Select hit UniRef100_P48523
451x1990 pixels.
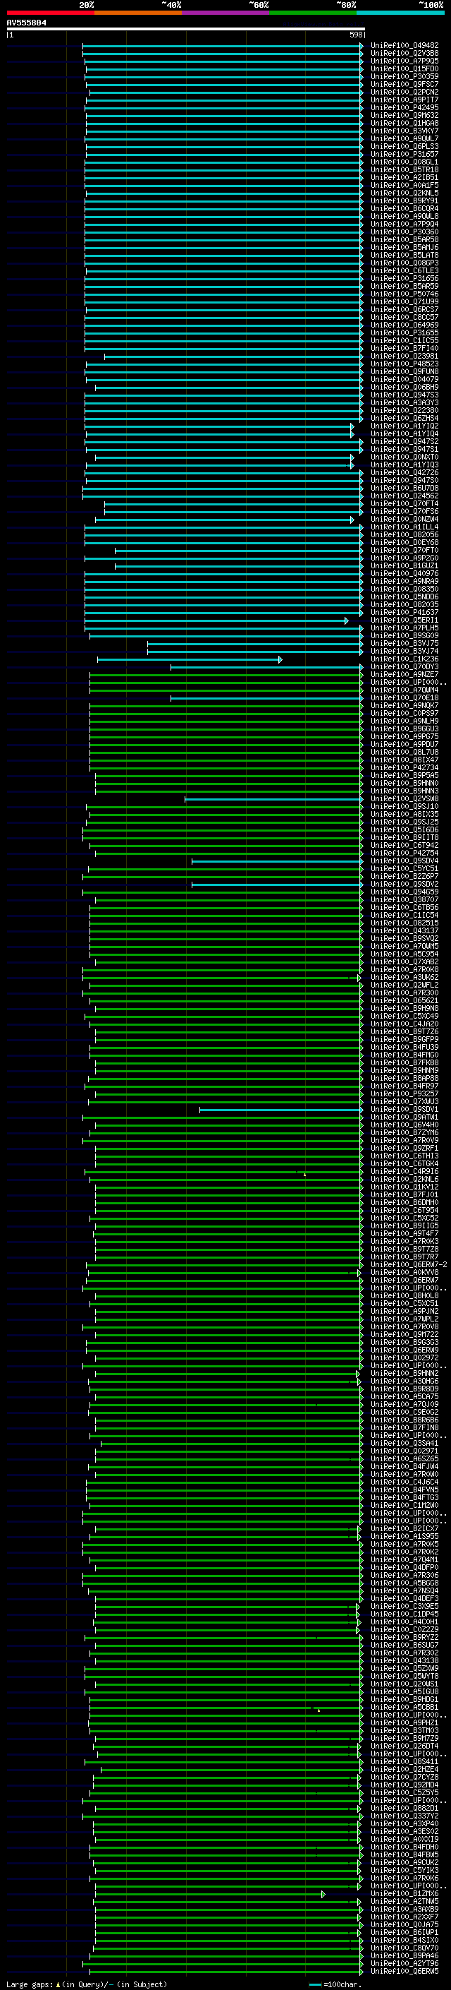click(404, 364)
